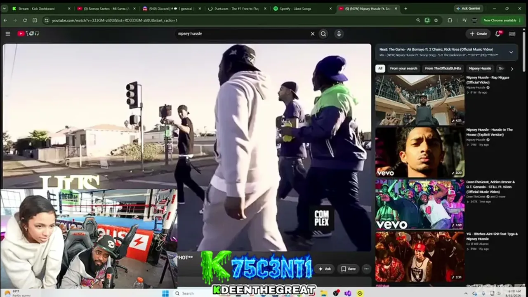
Task: Switch to the Spotify - Liked Songs tab
Action: 303,8
